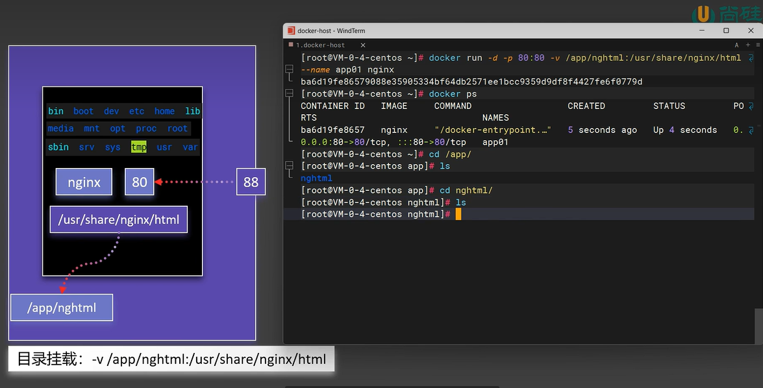The width and height of the screenshot is (763, 388).
Task: Collapse the first ls command output fold
Action: [x=289, y=165]
